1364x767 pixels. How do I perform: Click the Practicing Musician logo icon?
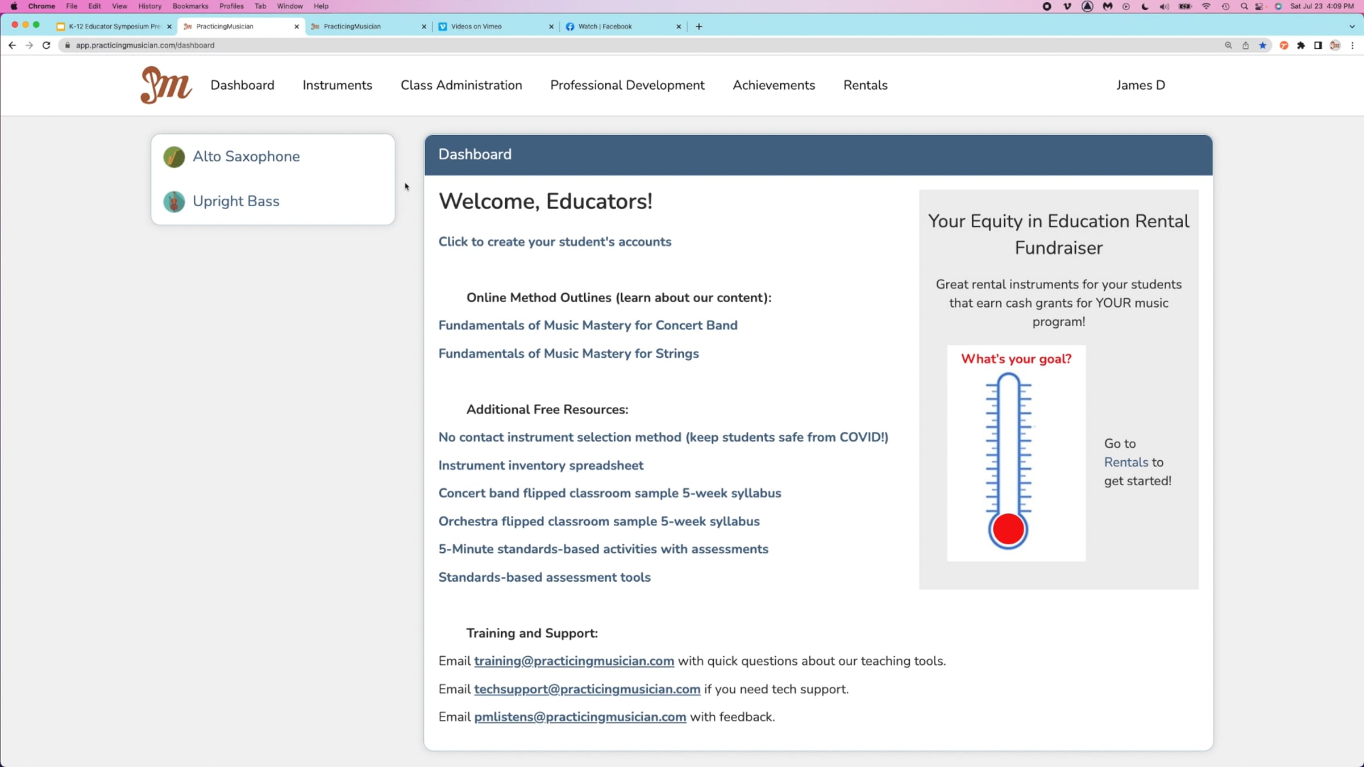tap(165, 85)
